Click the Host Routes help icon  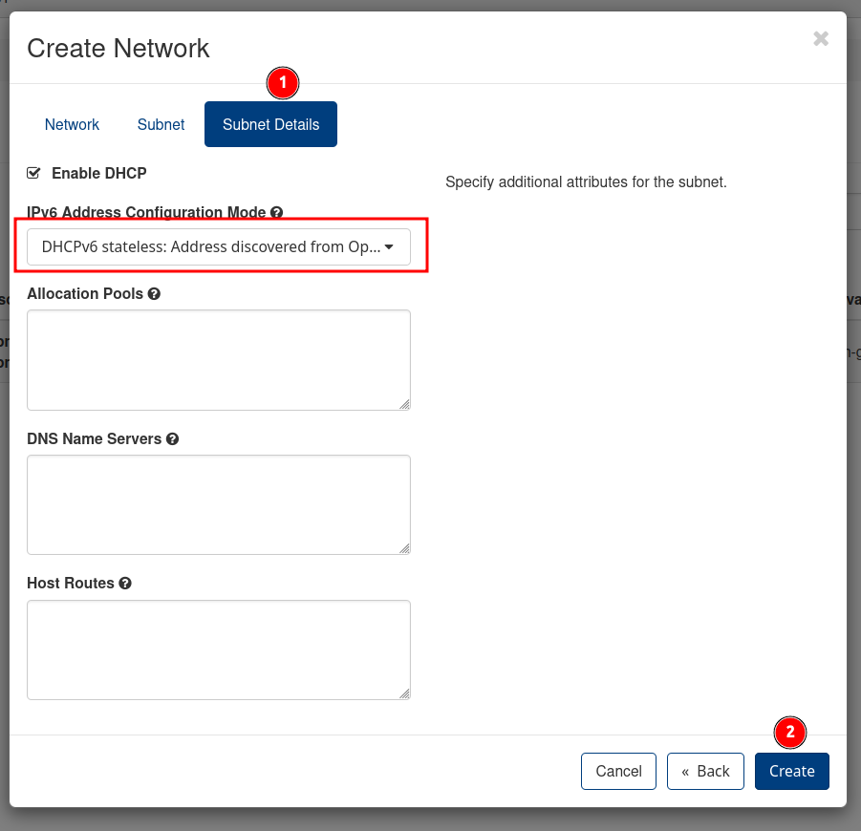click(x=125, y=584)
